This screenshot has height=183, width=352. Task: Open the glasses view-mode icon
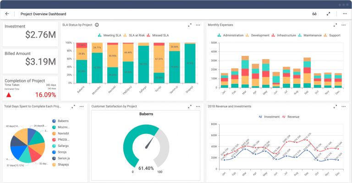(x=314, y=14)
